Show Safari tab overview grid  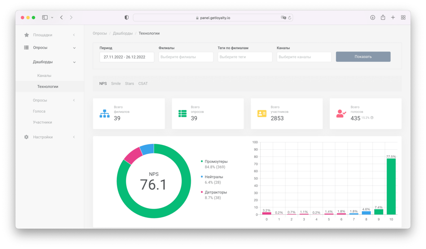403,18
